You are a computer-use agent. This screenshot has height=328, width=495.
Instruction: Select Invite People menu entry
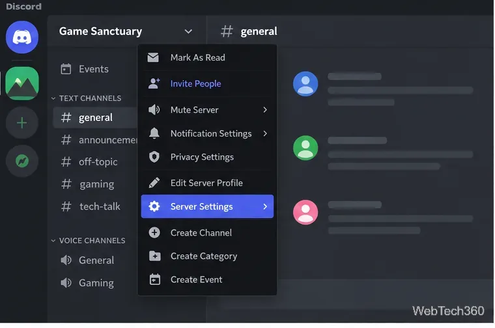pyautogui.click(x=207, y=83)
